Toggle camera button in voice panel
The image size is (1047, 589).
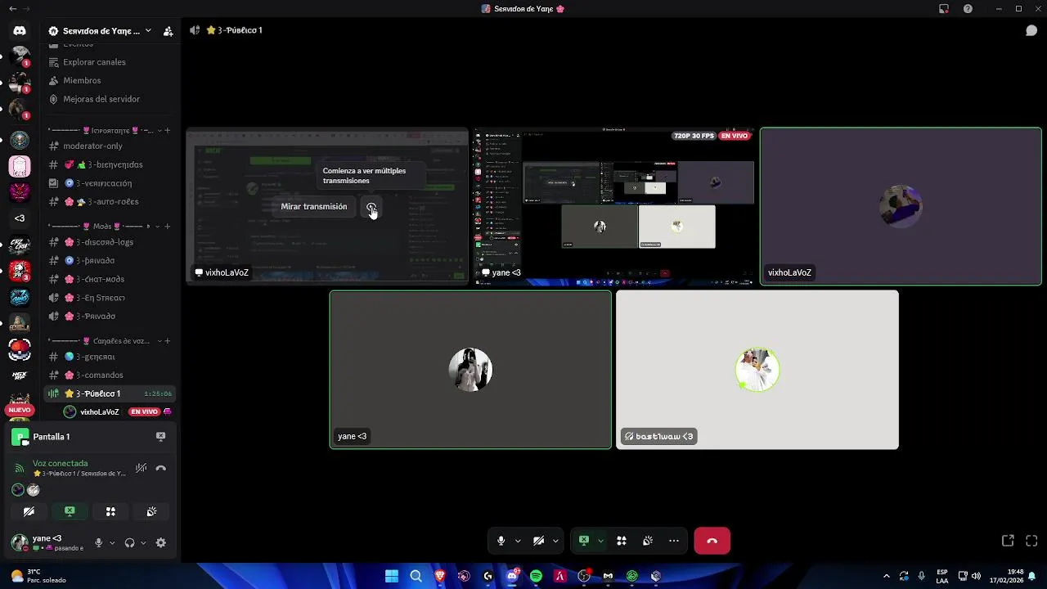29,511
